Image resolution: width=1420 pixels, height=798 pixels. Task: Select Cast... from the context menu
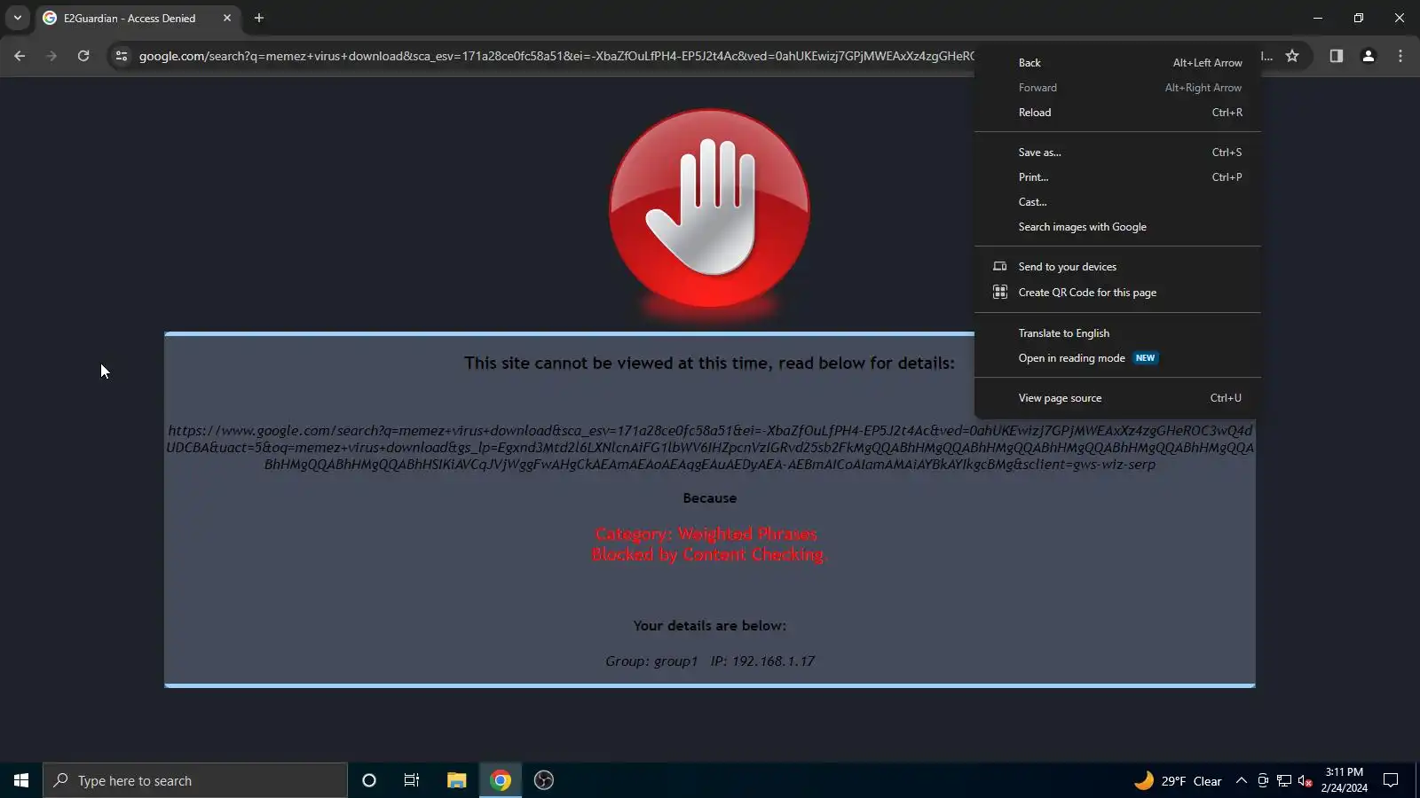[x=1117, y=202]
